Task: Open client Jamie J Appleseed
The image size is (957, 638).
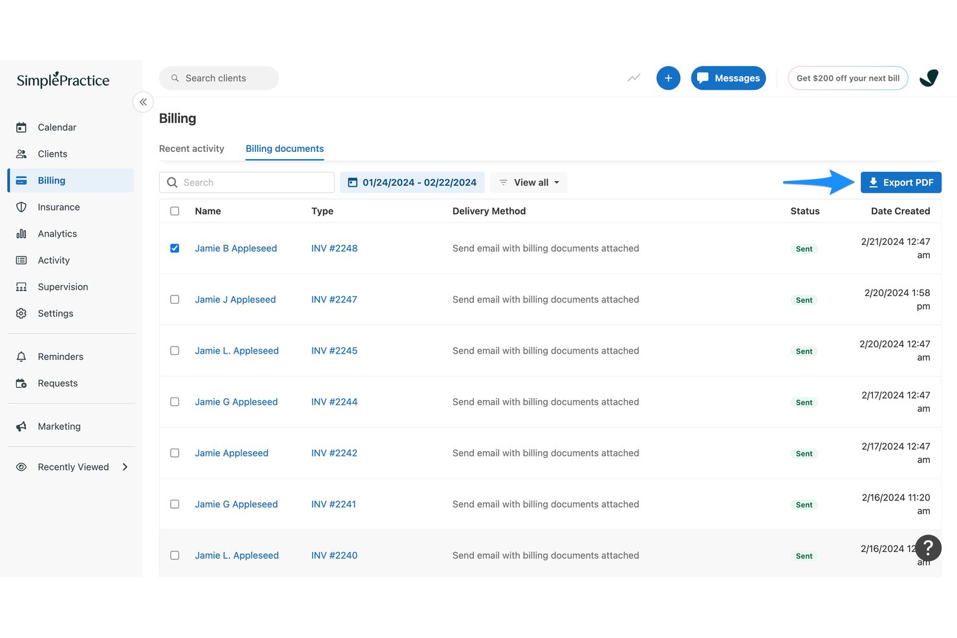Action: pyautogui.click(x=235, y=299)
